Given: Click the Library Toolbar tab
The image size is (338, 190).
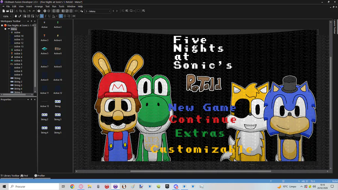Looking at the screenshot, I should coord(10,175).
